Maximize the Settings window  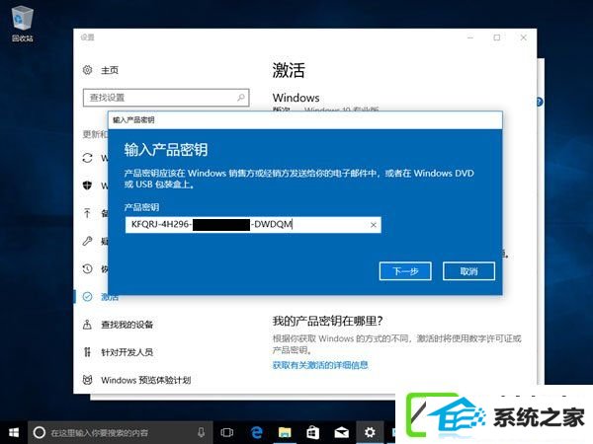tap(497, 37)
